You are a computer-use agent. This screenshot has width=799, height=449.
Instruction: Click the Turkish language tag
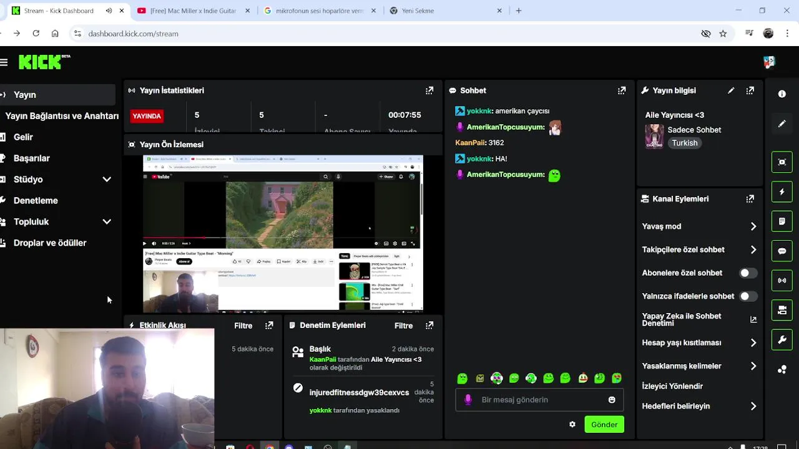click(x=685, y=143)
